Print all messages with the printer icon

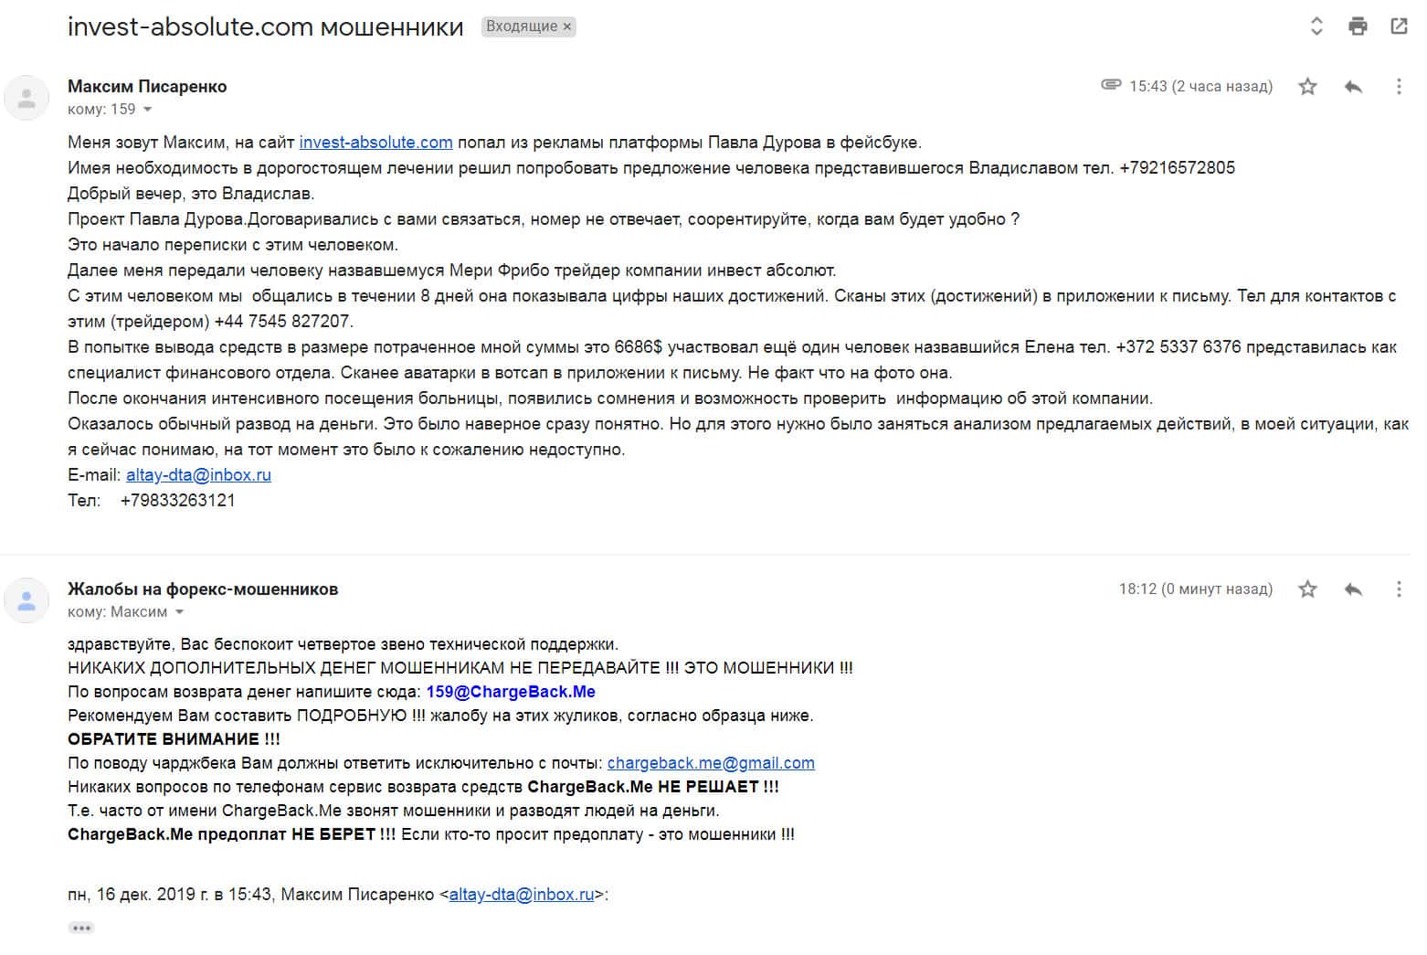(1358, 27)
